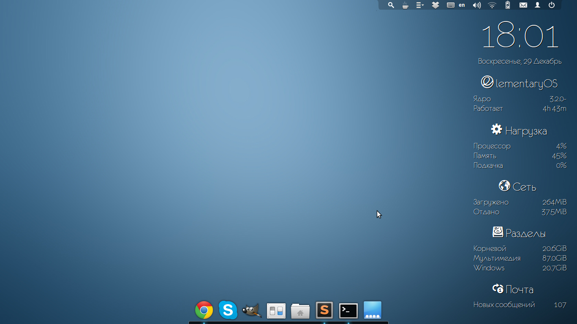Viewport: 577px width, 324px height.
Task: Click the 'Ядро' kernel row label
Action: click(x=482, y=99)
